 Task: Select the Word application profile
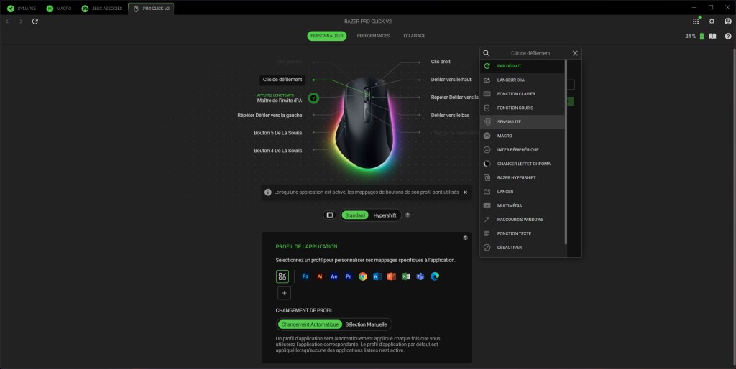point(377,276)
